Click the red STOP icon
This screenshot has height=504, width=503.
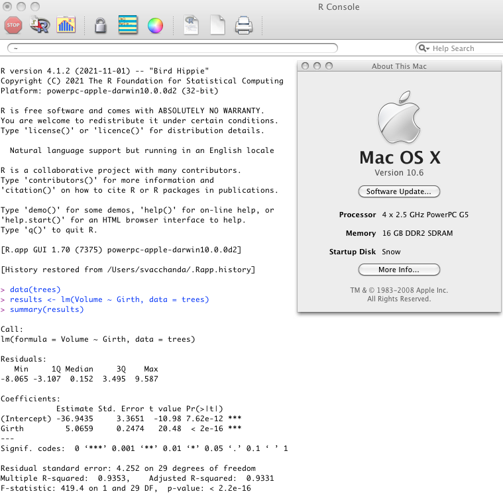coord(13,25)
